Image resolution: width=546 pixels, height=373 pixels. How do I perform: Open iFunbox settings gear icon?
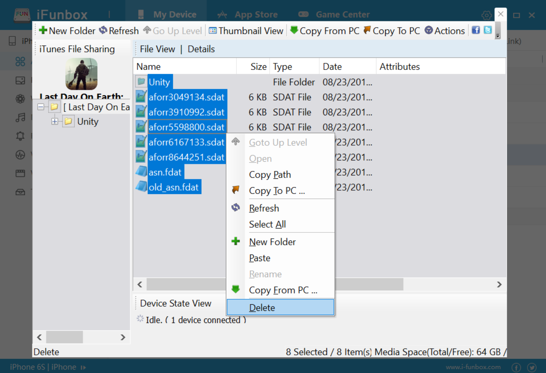[x=486, y=15]
